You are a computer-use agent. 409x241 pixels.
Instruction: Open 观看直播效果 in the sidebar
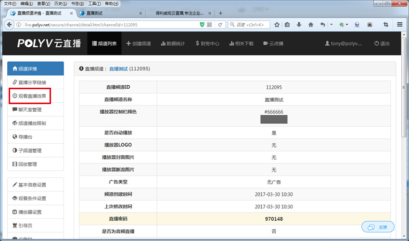pos(32,96)
